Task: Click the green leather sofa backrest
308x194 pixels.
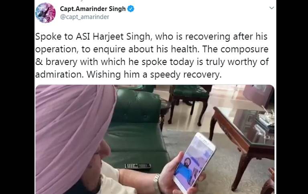Action: (138, 107)
